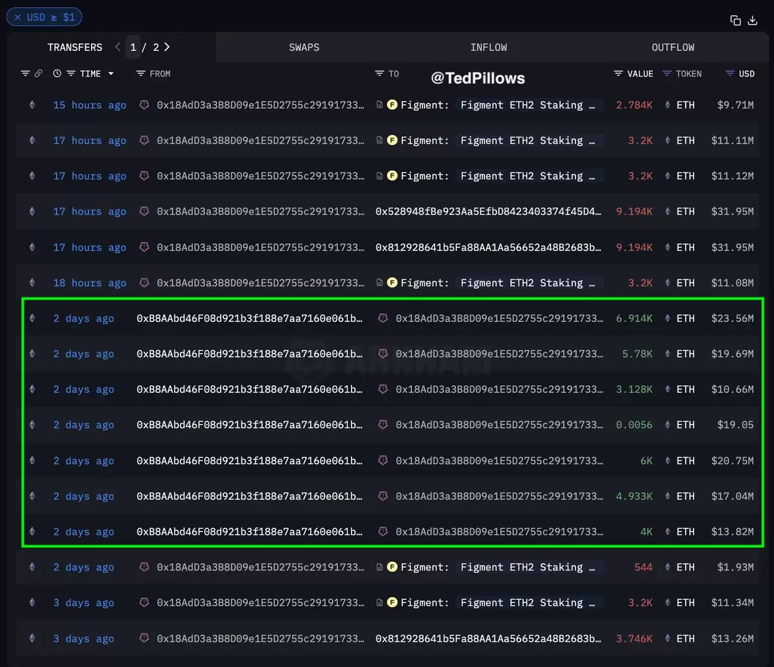The height and width of the screenshot is (667, 774).
Task: Click the $11.08M USD amount
Action: (733, 283)
